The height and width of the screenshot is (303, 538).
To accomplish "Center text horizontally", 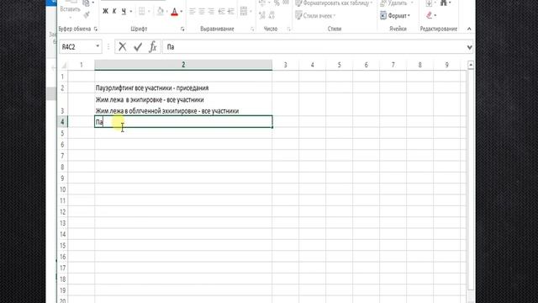I will click(x=202, y=12).
